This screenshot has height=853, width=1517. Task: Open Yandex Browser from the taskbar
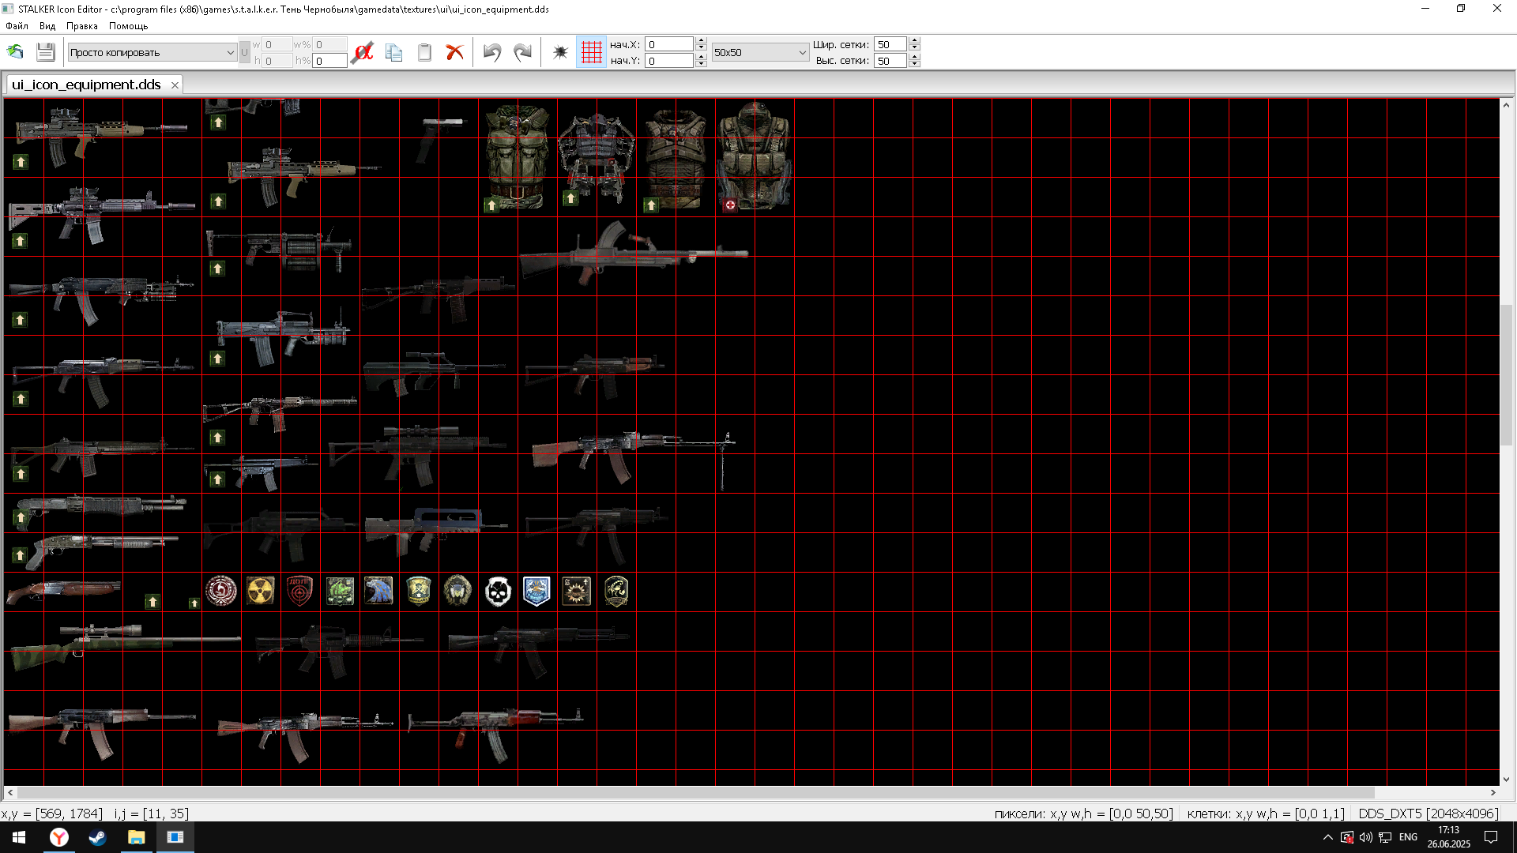pos(59,837)
